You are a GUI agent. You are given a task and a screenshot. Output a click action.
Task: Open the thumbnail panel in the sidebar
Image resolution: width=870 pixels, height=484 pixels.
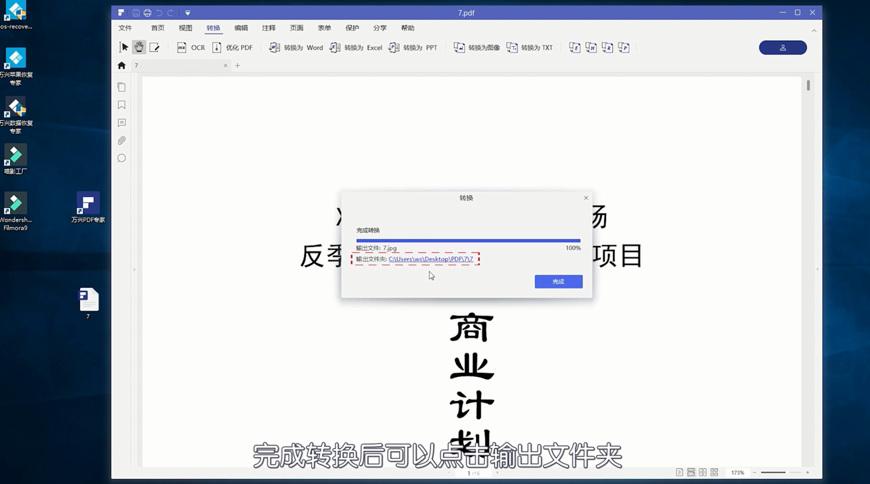point(122,87)
